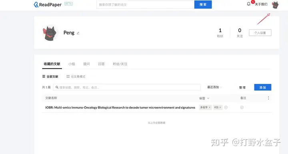Open the 关于我们 link
The height and width of the screenshot is (154, 288).
261,4
